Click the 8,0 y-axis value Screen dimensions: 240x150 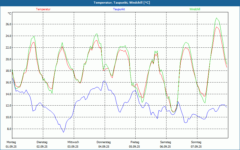click(x=9, y=129)
